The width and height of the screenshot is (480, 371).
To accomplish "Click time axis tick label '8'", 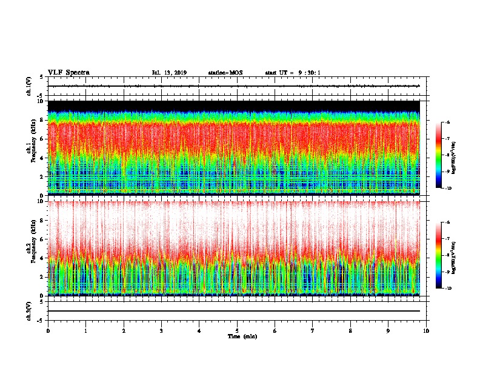I will click(350, 331).
